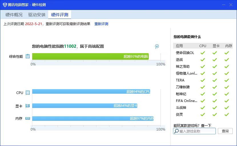
Task: Click the 显卡 checkmark for 刀锋铁骑
Action: (215, 87)
